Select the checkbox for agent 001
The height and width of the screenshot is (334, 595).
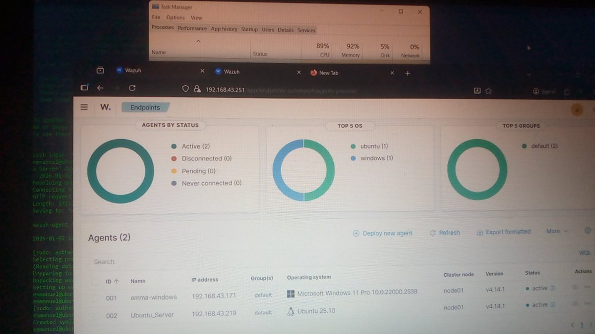(x=95, y=297)
